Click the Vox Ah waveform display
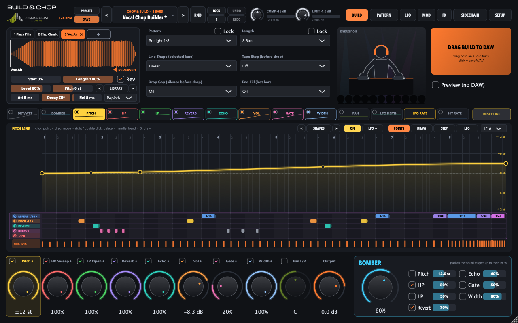Image resolution: width=518 pixels, height=323 pixels. [73, 54]
